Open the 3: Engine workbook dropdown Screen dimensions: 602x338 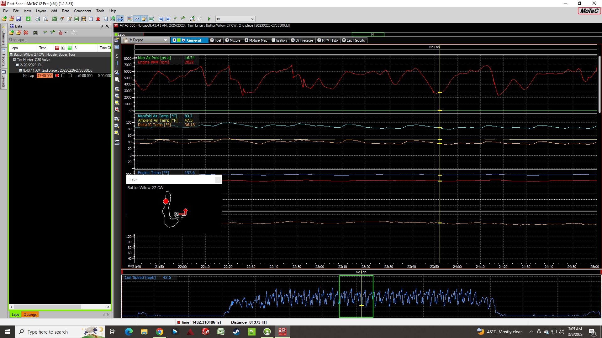(x=166, y=40)
